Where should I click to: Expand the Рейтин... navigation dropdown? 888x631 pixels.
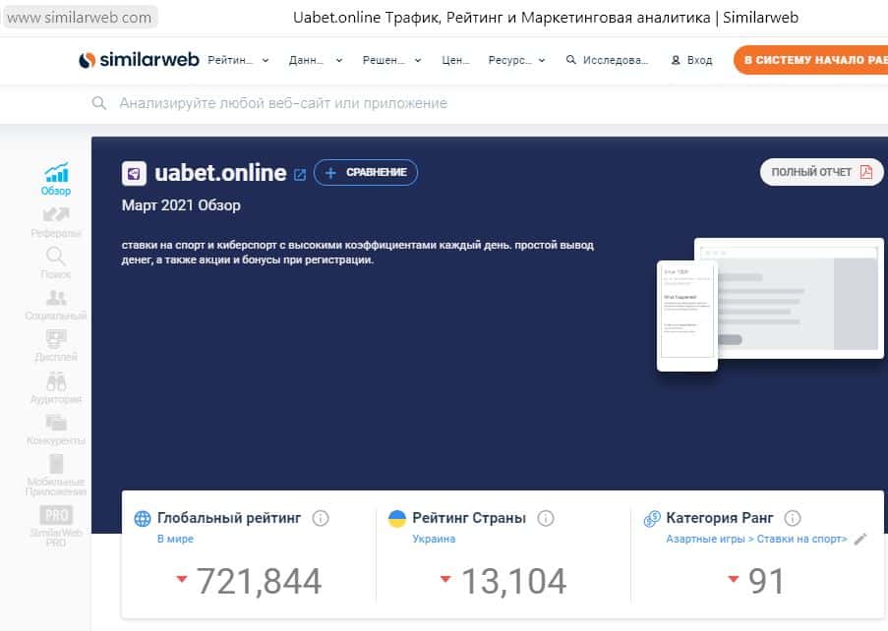coord(238,60)
